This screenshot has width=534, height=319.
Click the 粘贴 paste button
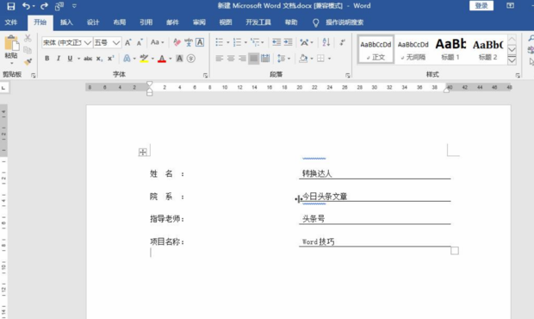11,49
